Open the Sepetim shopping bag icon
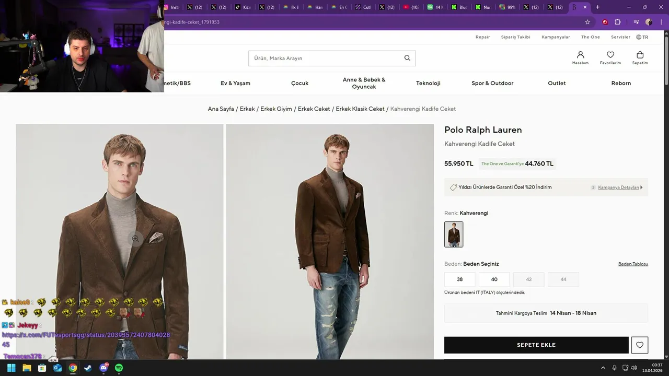Viewport: 669px width, 376px height. [x=640, y=58]
